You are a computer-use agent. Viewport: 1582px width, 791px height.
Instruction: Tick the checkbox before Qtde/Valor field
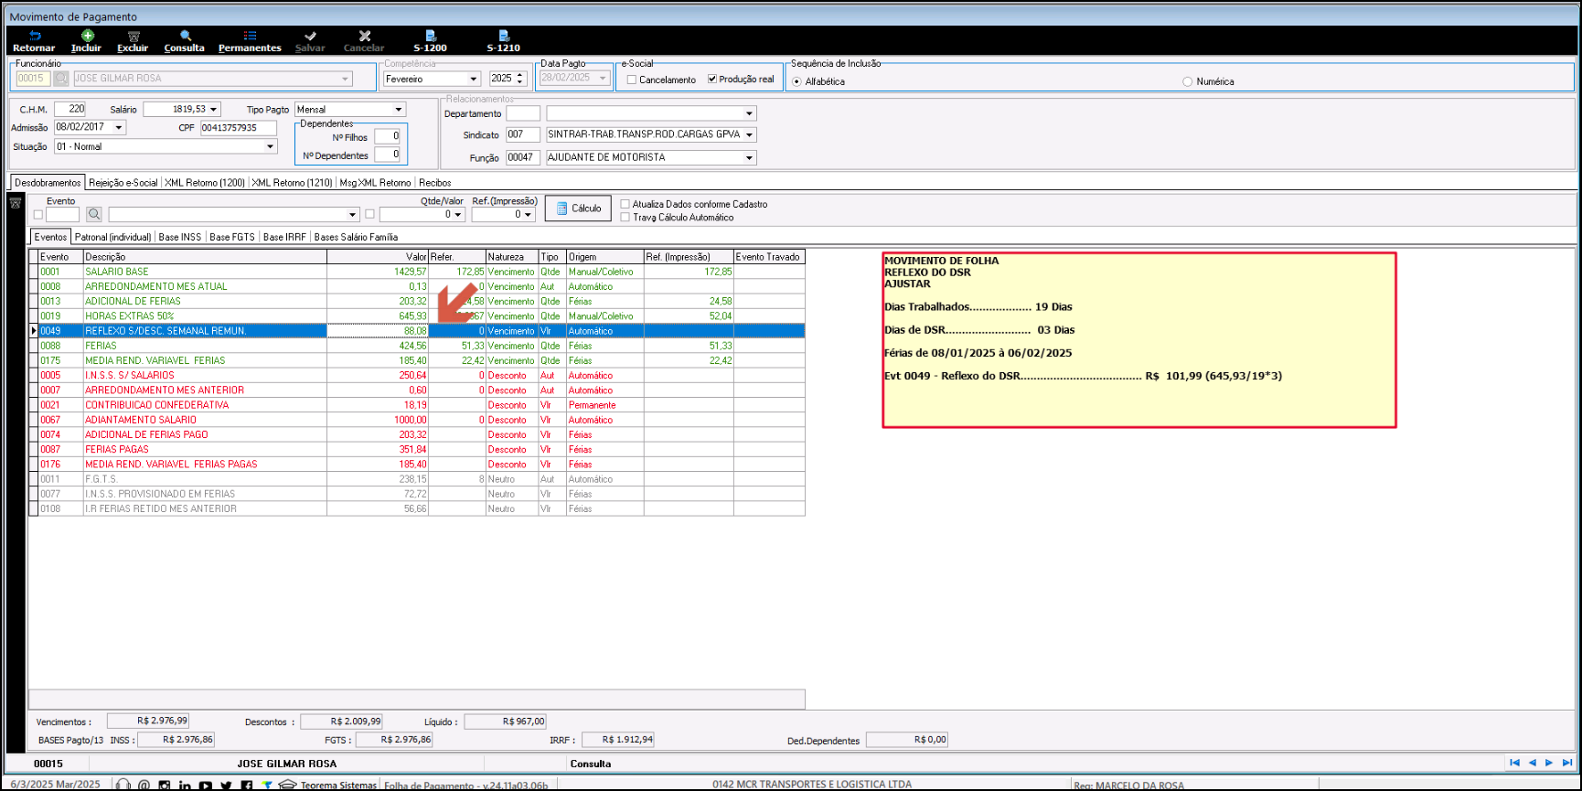point(370,214)
